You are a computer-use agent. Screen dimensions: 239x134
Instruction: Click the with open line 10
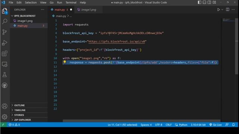click(91, 58)
